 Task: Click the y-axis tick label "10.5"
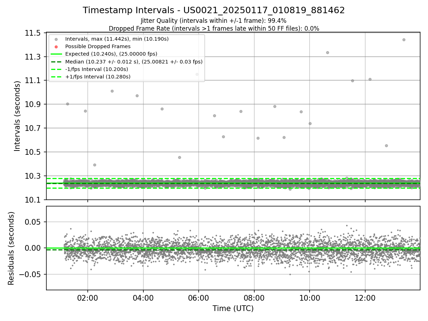pos(33,152)
